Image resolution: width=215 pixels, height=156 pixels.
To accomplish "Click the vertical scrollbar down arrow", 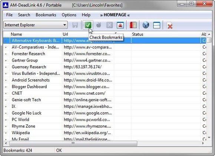I will (209, 137).
